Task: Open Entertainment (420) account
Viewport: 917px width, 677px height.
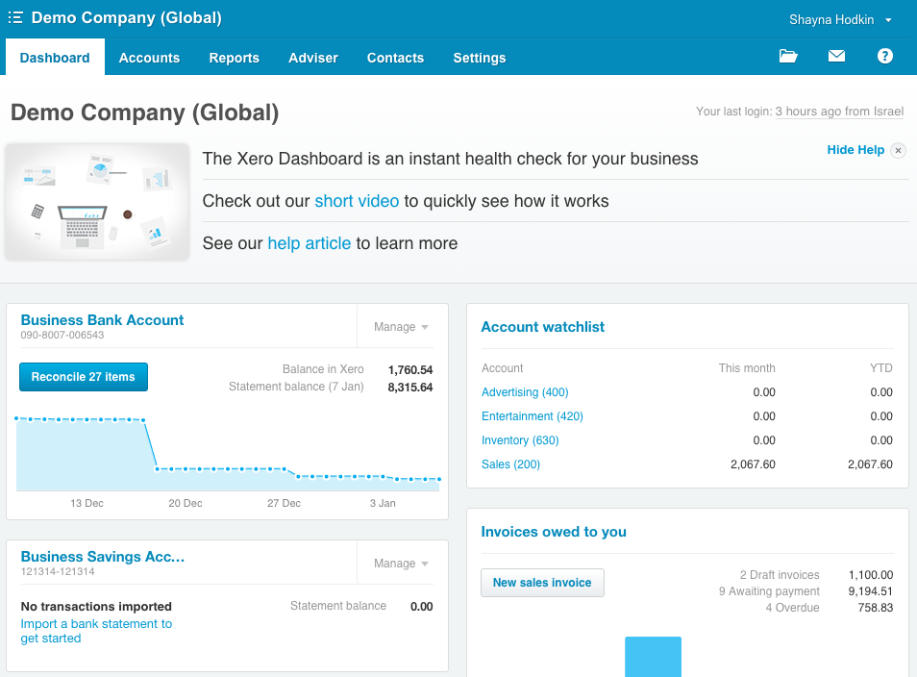Action: pos(533,416)
